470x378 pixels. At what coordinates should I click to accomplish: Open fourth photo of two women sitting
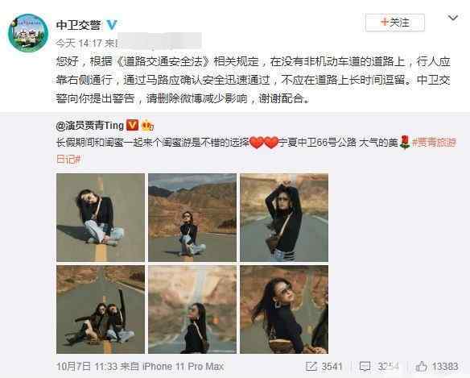pyautogui.click(x=101, y=309)
